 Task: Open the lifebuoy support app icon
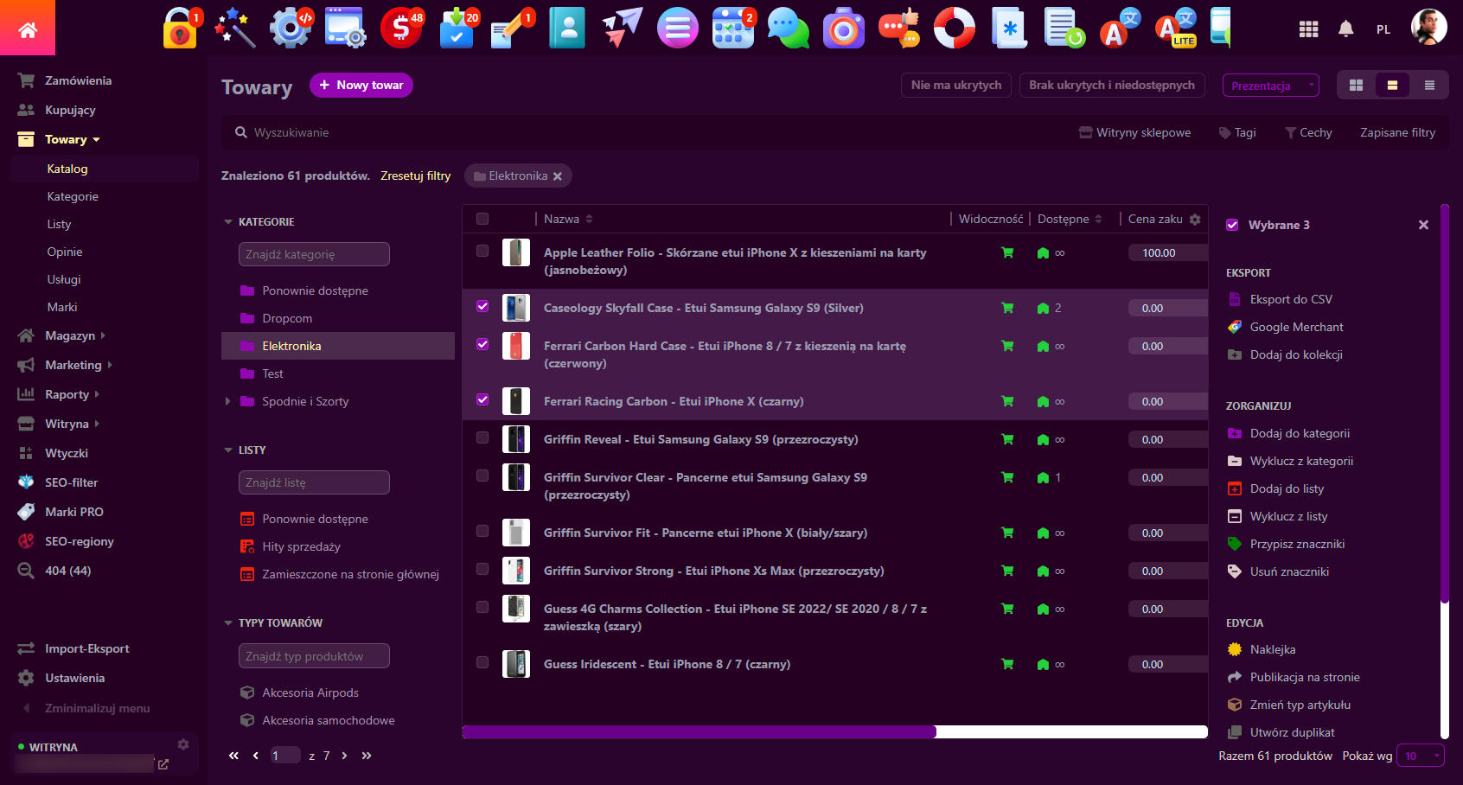click(955, 29)
